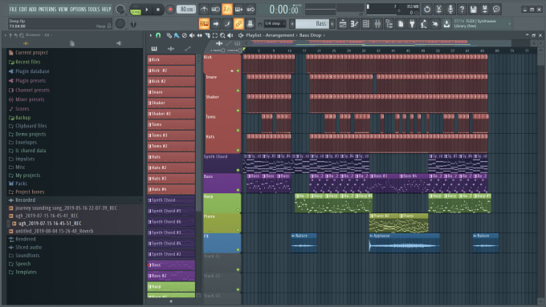This screenshot has height=307, width=546.
Task: Select the ugh_2019-07-15 16-45-51_REC file
Action: coord(50,223)
